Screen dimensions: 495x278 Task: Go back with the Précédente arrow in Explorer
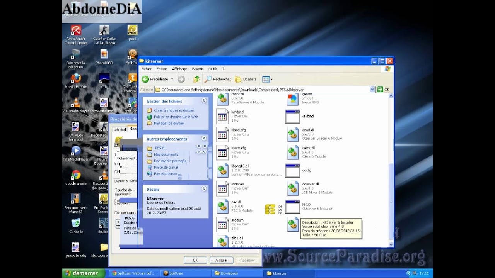click(x=155, y=79)
